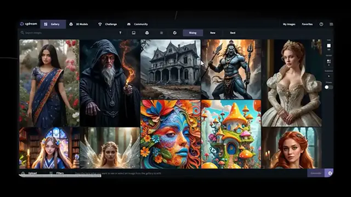Viewport: 351px width, 197px height.
Task: Open the colorful floral face image
Action: point(171,134)
